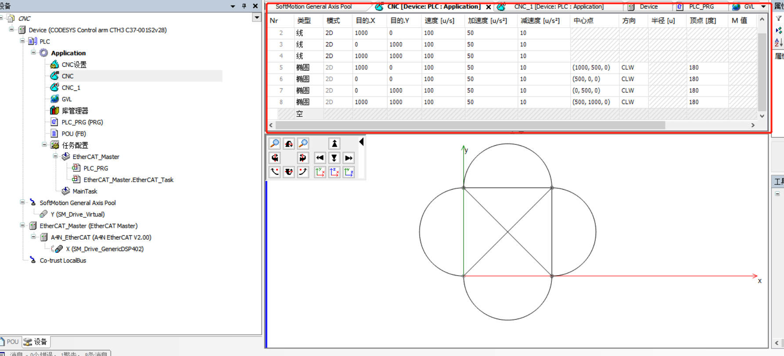Select EtherCAT_Master.EtherCAT_Task entry
The image size is (784, 356).
coord(128,180)
